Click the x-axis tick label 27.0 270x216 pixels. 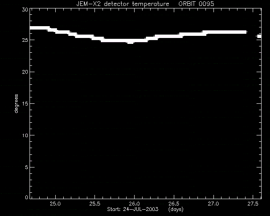(x=213, y=204)
